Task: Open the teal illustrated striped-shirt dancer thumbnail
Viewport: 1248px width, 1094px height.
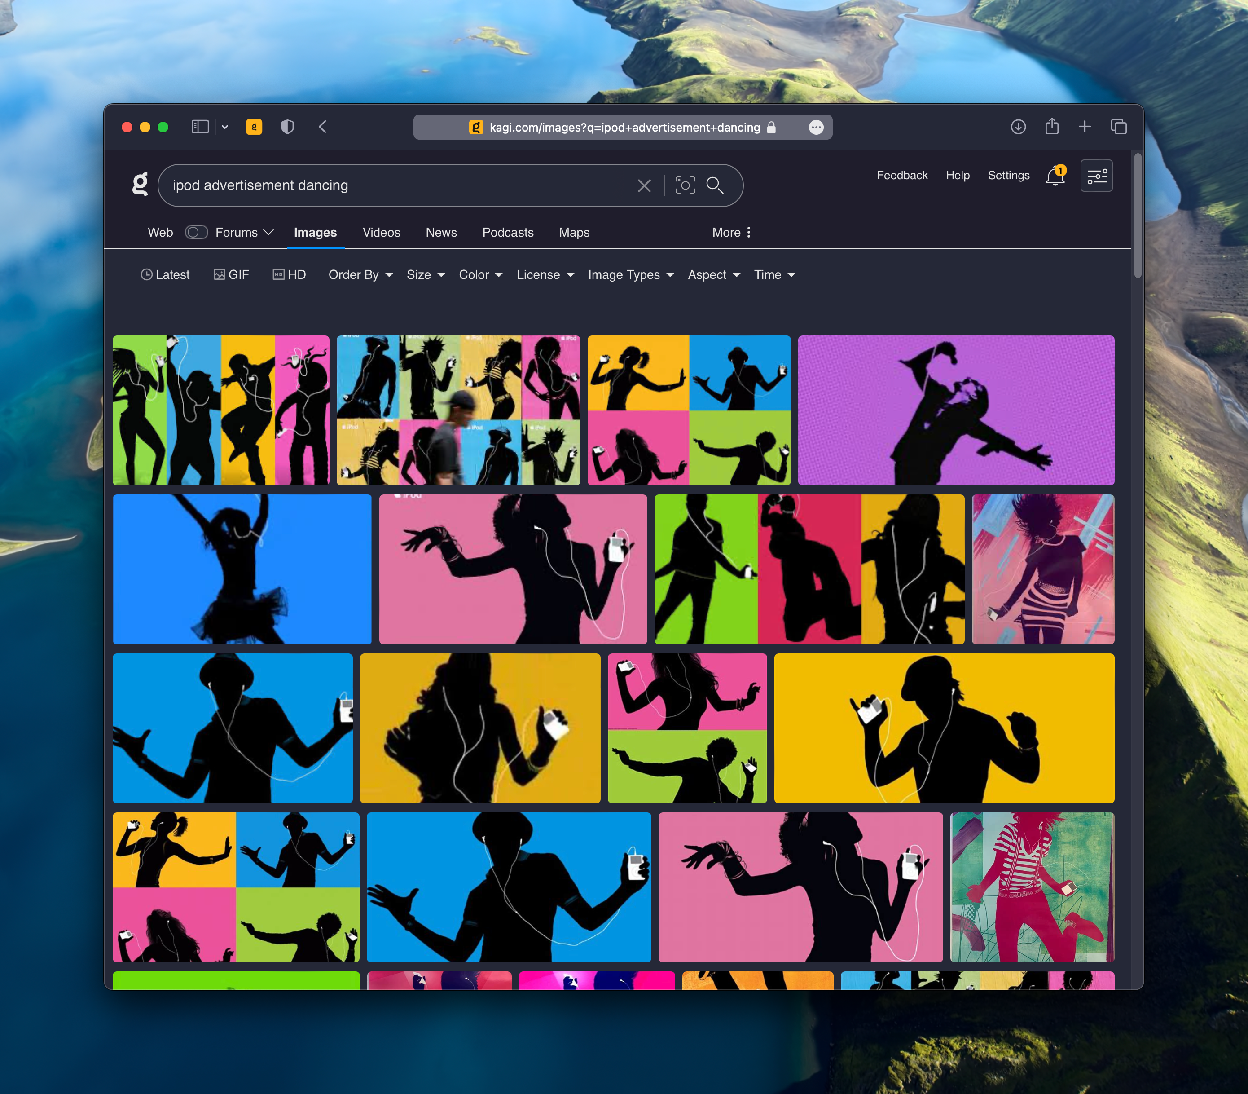Action: point(1032,887)
